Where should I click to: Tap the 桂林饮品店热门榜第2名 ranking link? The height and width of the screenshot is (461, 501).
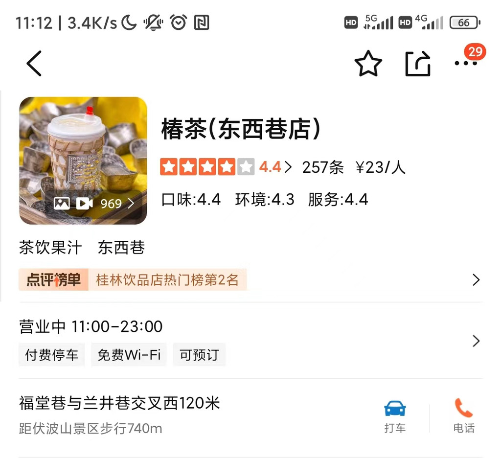(x=167, y=280)
